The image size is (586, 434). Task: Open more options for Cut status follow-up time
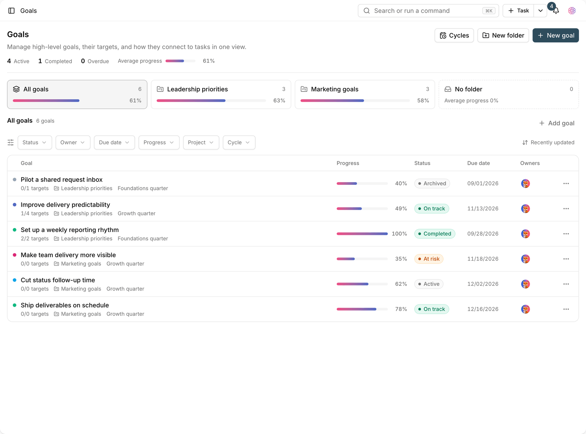click(x=566, y=284)
